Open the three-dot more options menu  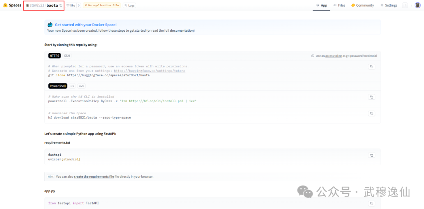[x=405, y=5]
